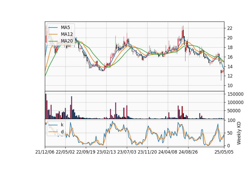Select the 23/07/03 date tick label
Viewport: 249px width, 179px height.
coord(127,152)
